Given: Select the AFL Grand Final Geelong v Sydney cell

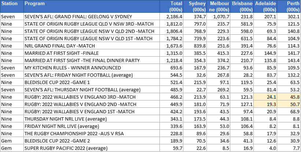Looking at the screenshot, I should 92,17.
